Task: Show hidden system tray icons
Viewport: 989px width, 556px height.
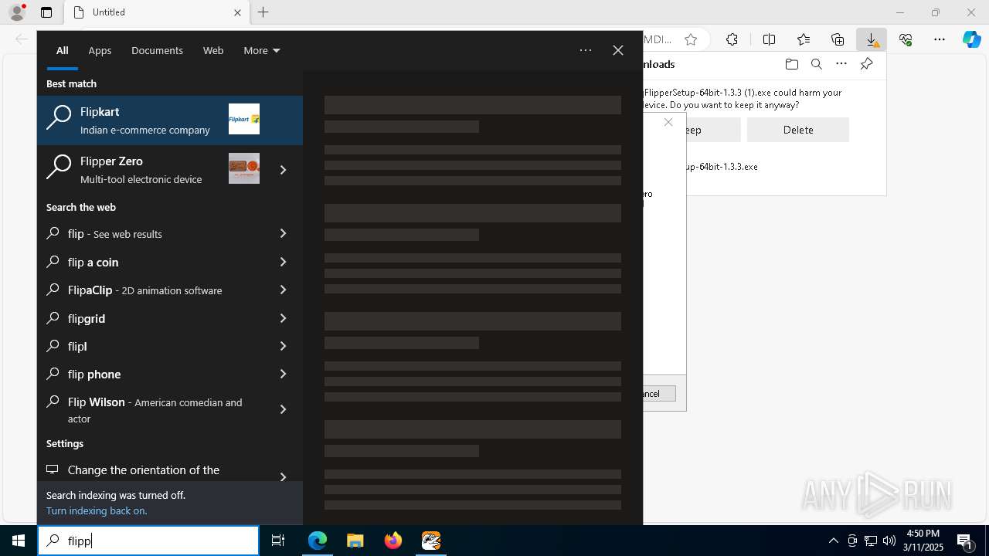Action: point(833,541)
